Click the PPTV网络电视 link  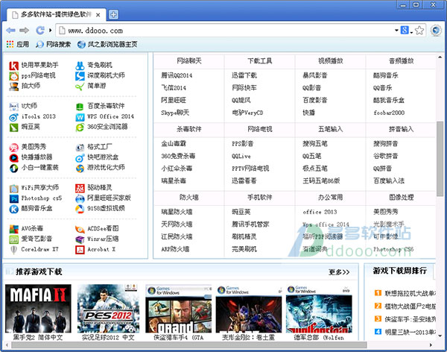coord(250,169)
